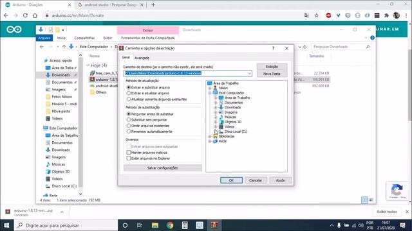412x231 pixels.
Task: Click the arduino zip file in list
Action: pyautogui.click(x=104, y=80)
